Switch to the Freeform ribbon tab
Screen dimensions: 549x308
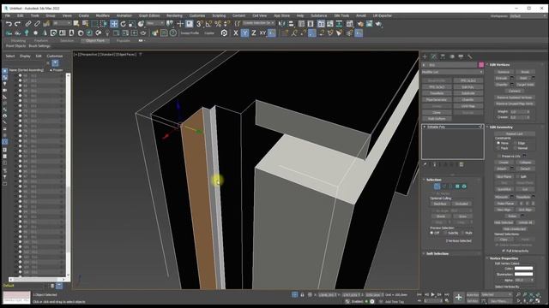[x=41, y=40]
